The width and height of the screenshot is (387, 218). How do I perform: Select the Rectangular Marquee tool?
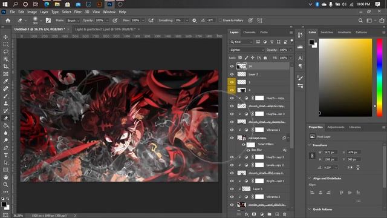point(5,44)
